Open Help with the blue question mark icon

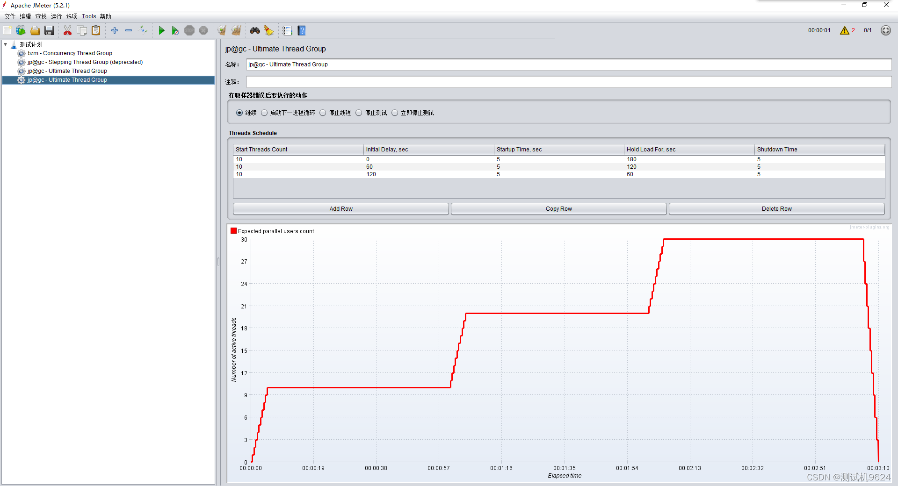(x=302, y=30)
